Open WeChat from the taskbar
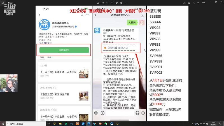224x126 pixels. click(106, 123)
